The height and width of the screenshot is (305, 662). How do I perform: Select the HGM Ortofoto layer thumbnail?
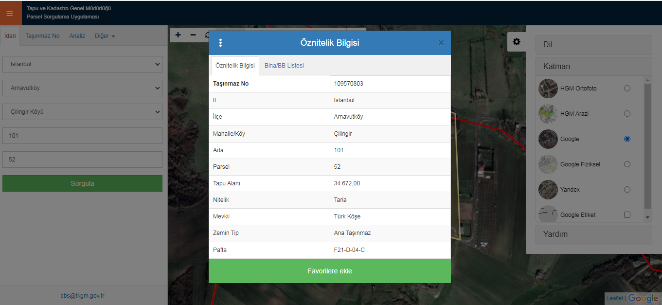click(x=548, y=89)
